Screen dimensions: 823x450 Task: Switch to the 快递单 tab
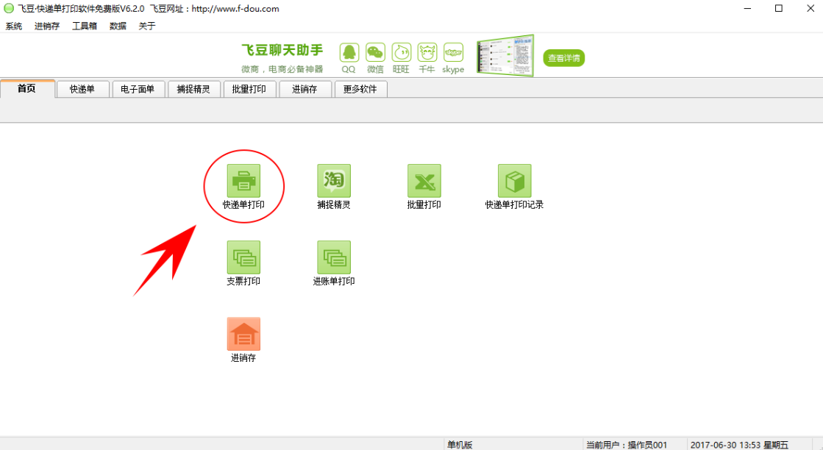(83, 89)
